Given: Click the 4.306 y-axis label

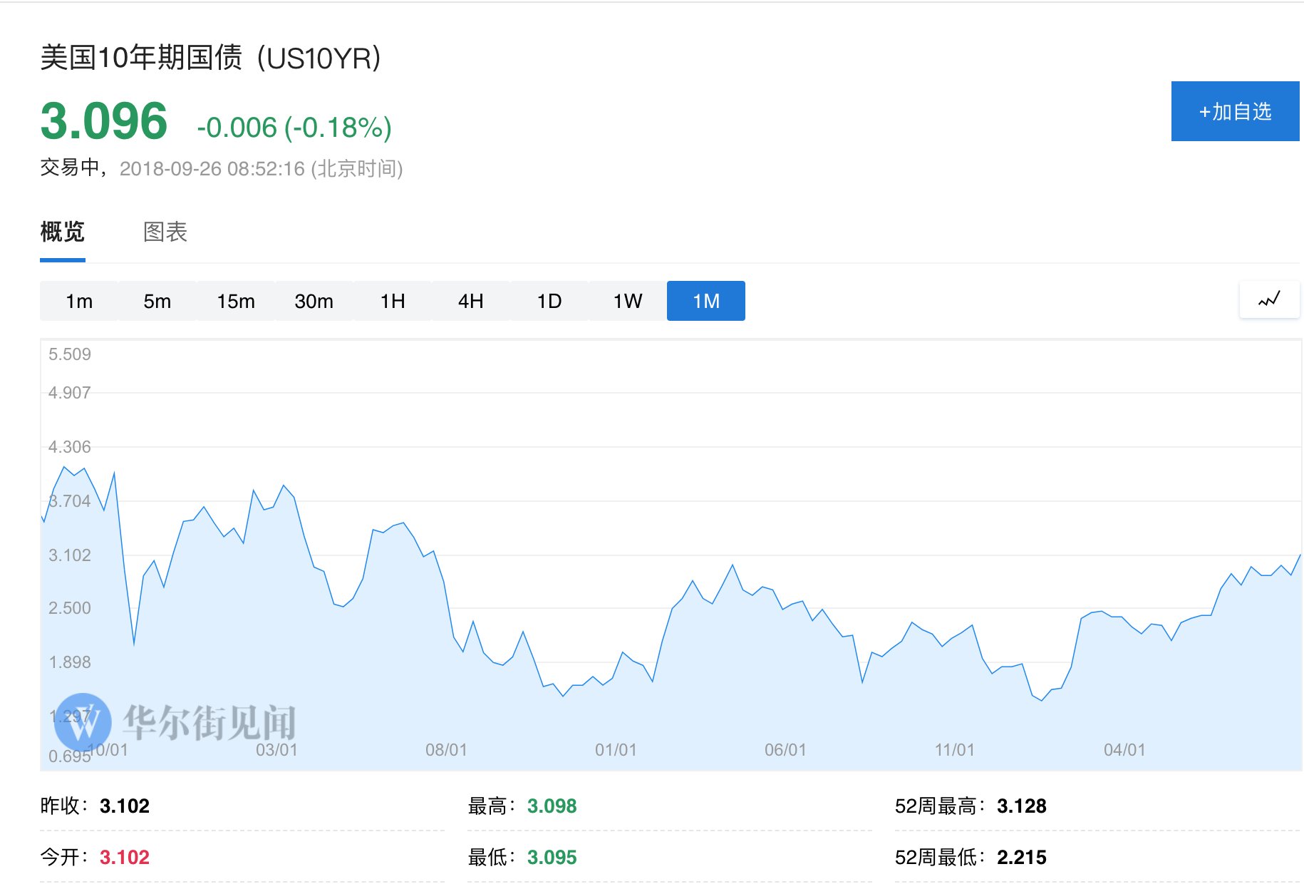Looking at the screenshot, I should tap(70, 447).
